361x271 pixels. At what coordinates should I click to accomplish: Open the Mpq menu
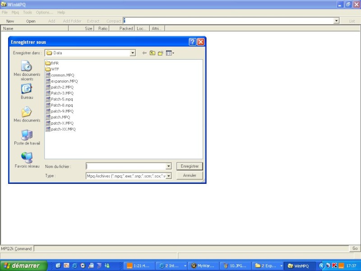coord(15,13)
